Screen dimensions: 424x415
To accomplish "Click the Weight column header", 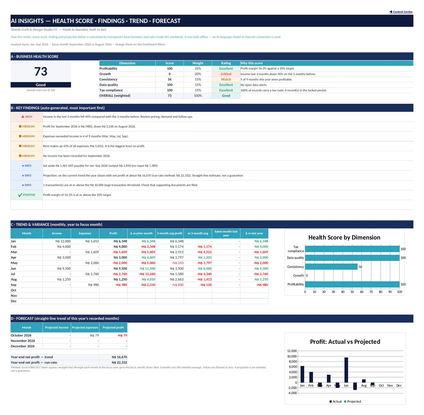I will click(198, 63).
